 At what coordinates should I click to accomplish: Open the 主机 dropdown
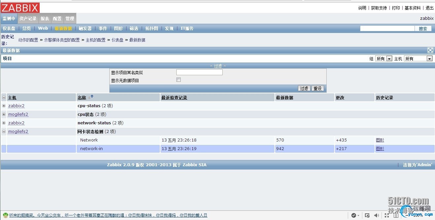point(418,59)
